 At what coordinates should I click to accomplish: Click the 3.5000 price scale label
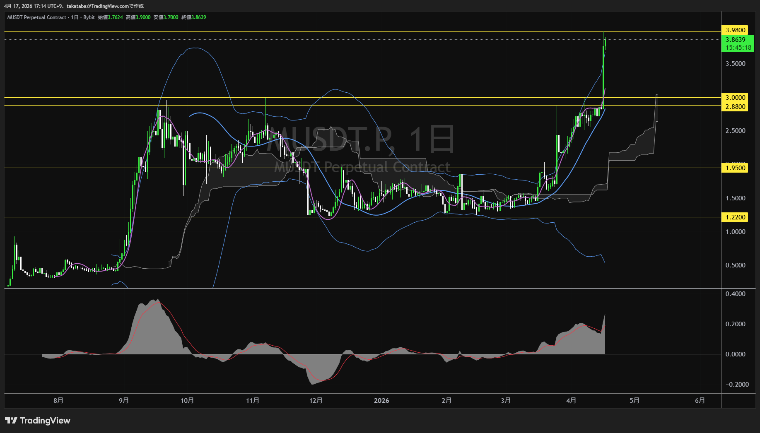(735, 63)
